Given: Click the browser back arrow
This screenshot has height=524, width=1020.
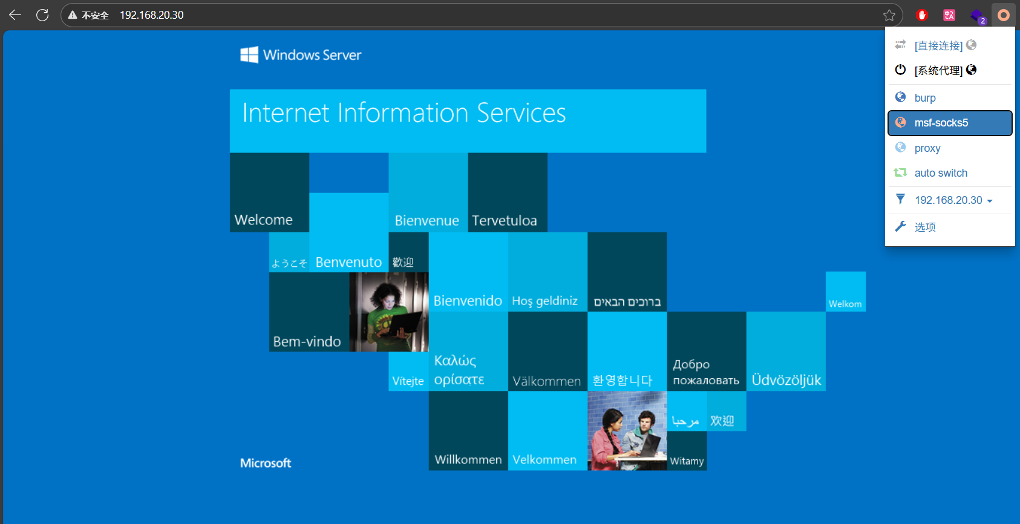Looking at the screenshot, I should click(15, 15).
